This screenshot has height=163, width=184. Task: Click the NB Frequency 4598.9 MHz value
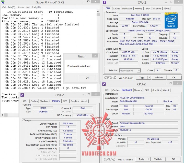coord(83,115)
